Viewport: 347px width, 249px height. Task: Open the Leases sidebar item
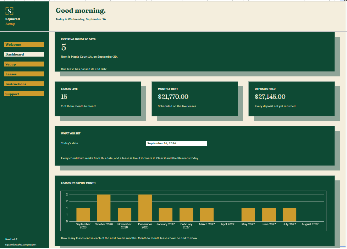coord(24,74)
